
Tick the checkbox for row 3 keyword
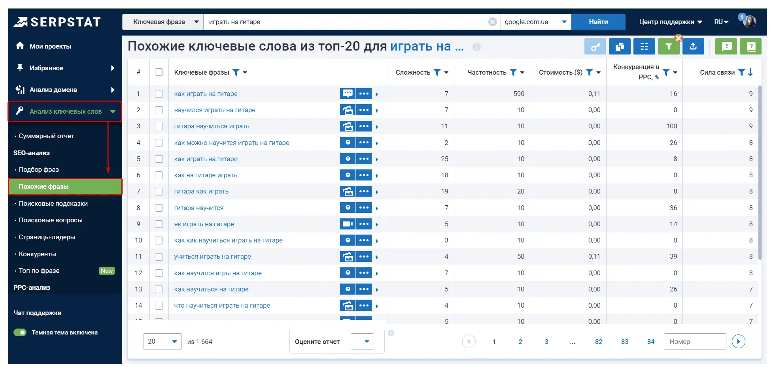(159, 126)
